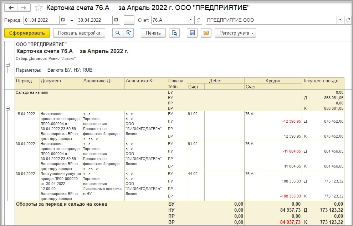Image resolution: width=353 pixels, height=226 pixels.
Task: Expand the organization dropdown arrow
Action: [341, 20]
